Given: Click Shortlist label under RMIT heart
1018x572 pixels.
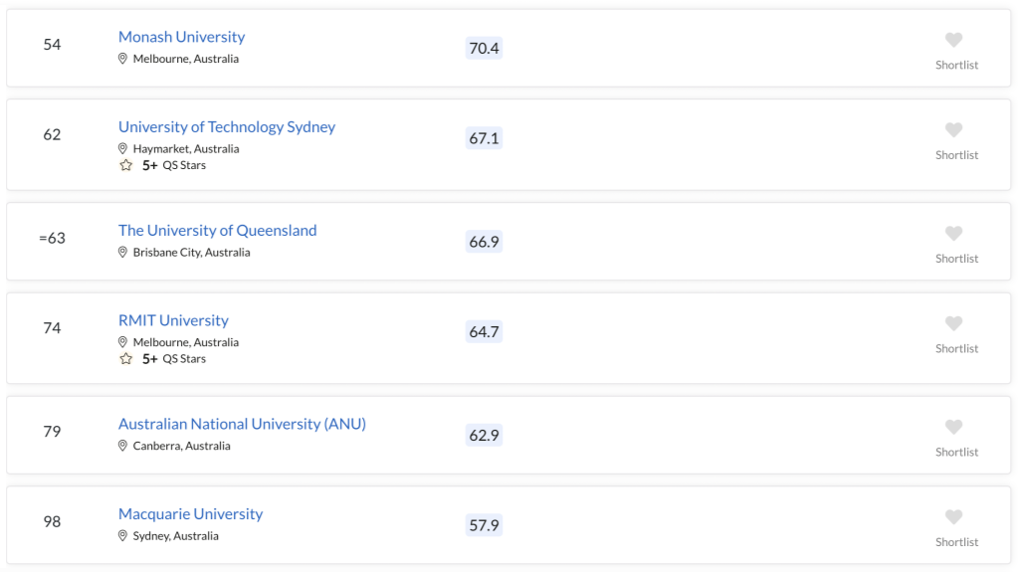Looking at the screenshot, I should [x=956, y=348].
